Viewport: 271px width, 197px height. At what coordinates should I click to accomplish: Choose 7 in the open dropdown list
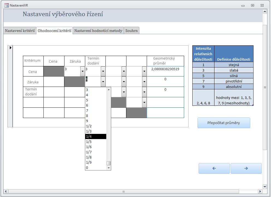96,111
